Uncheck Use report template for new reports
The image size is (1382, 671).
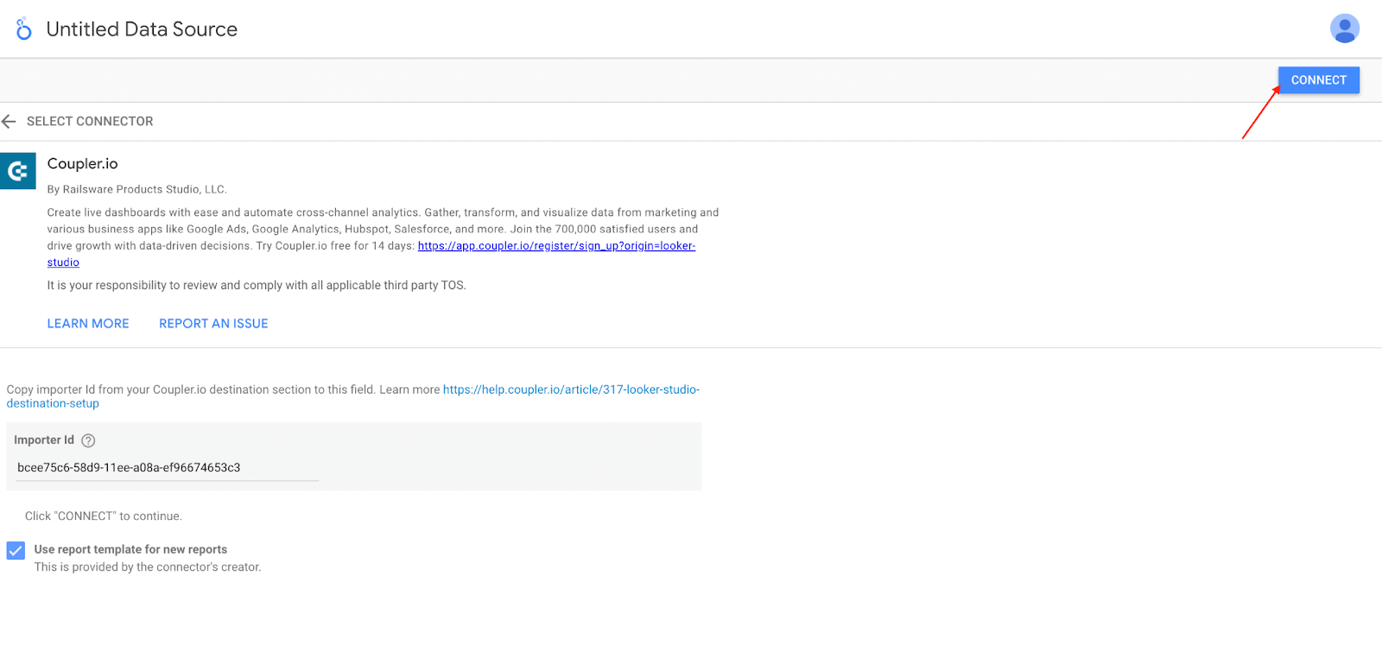click(16, 550)
